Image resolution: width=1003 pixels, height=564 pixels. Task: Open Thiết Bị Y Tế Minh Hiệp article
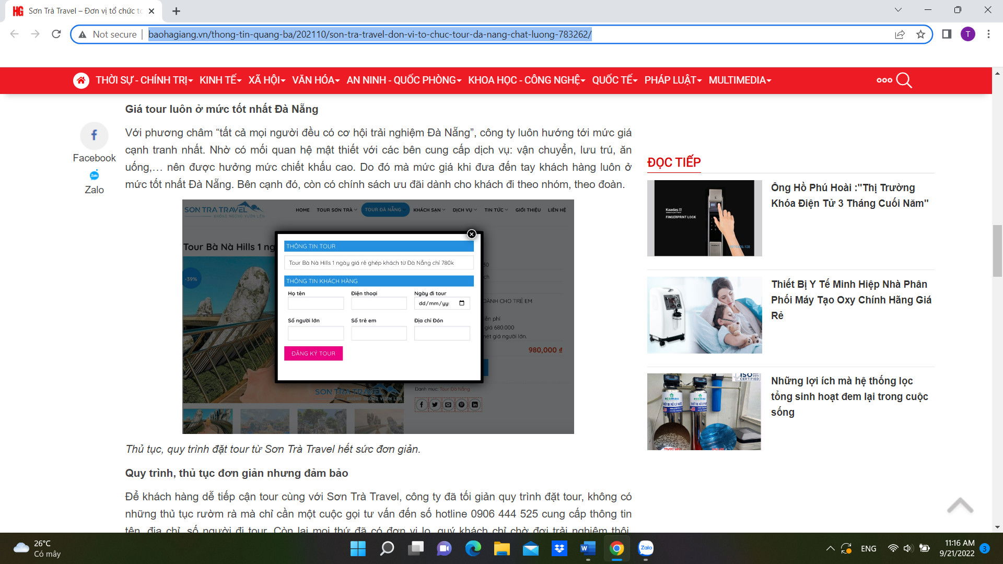coord(852,300)
